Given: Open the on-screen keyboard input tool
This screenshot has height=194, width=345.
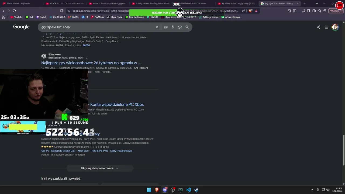Looking at the screenshot, I should coord(165,27).
